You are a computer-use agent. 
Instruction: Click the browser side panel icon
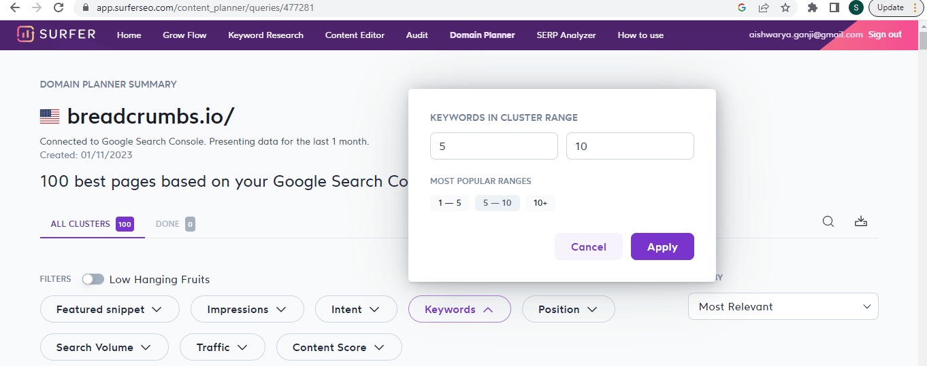pos(834,8)
